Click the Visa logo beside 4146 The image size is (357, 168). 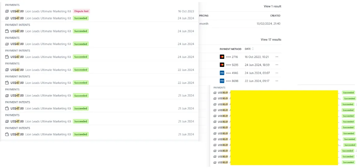(x=222, y=73)
